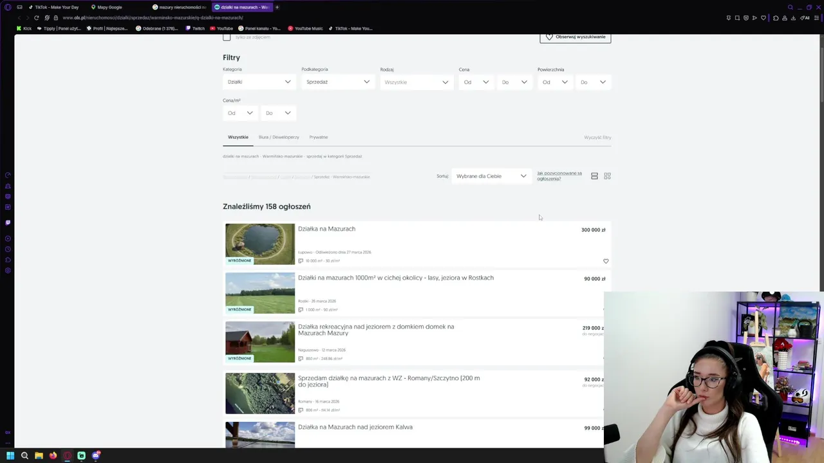
Task: Open Firefox from the taskbar
Action: tap(53, 455)
